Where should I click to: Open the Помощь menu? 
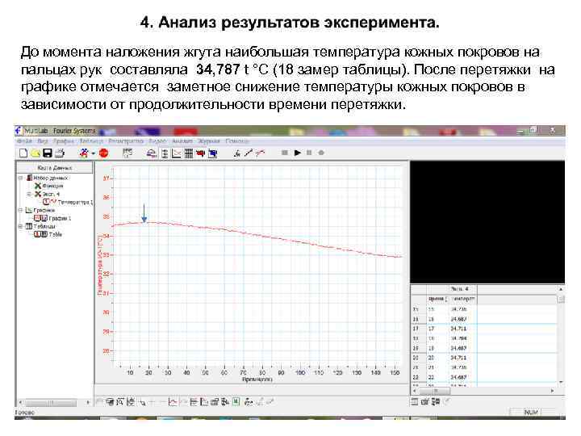(236, 141)
